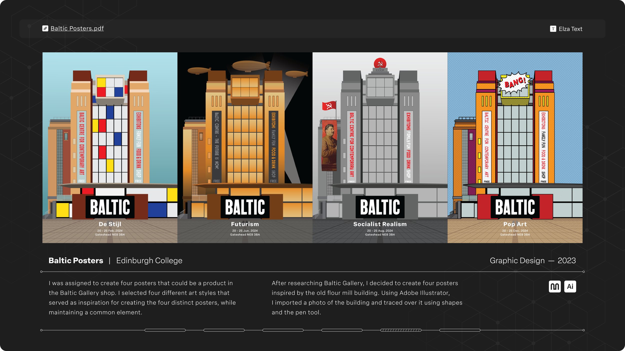Open the Futurism poster thumbnail
This screenshot has width=625, height=351.
pos(245,148)
